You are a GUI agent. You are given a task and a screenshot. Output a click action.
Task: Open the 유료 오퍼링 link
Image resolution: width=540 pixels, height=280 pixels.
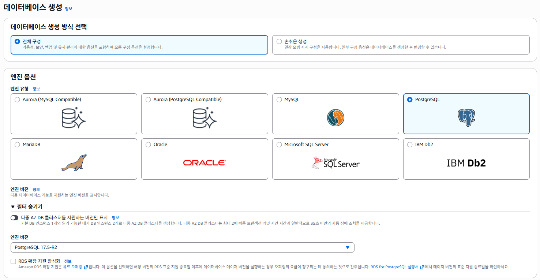tap(73, 267)
